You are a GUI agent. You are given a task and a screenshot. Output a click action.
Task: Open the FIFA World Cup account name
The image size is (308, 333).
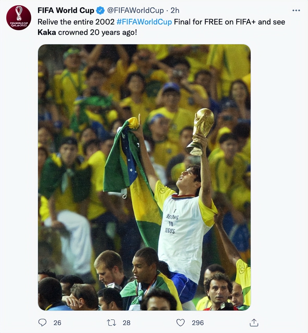coord(66,10)
